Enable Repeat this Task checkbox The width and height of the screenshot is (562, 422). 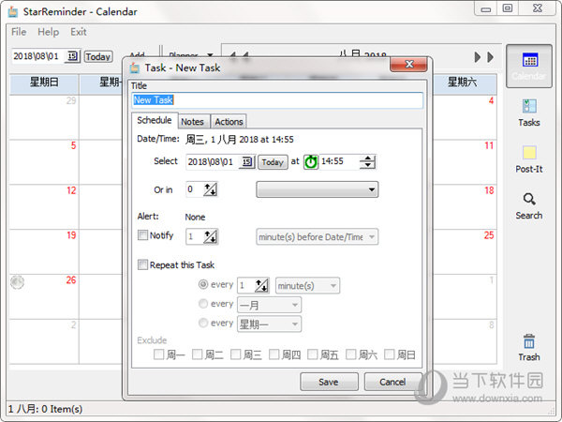point(142,264)
